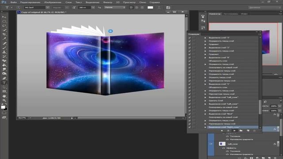Viewport: 283px width, 159px height.
Task: Select the History Brush tool
Action: [x=4, y=57]
